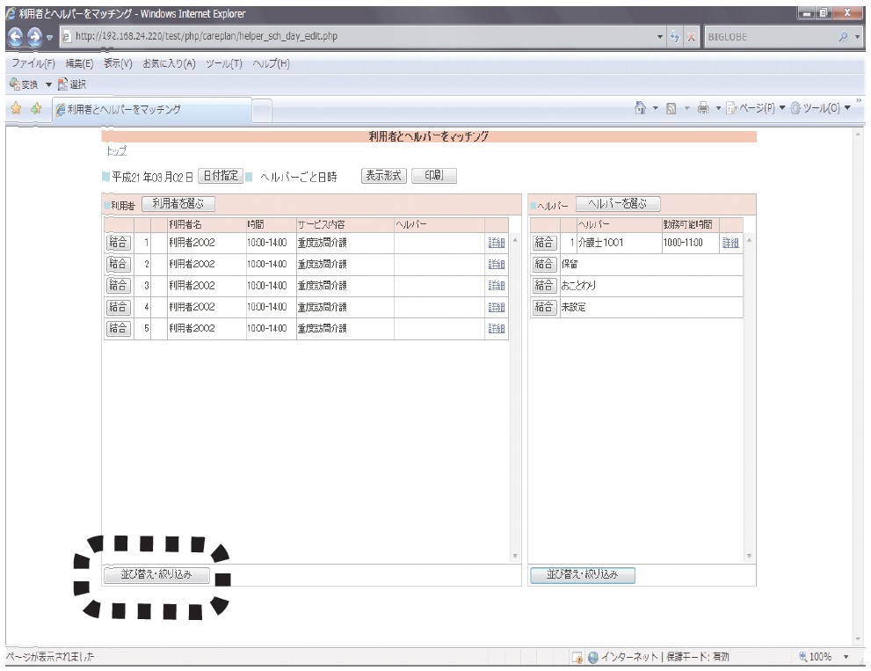
Task: Follow the トップ link
Action: [116, 150]
